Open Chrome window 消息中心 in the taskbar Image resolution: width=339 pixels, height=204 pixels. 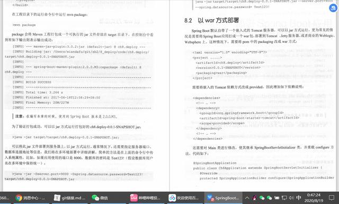(x=30, y=198)
